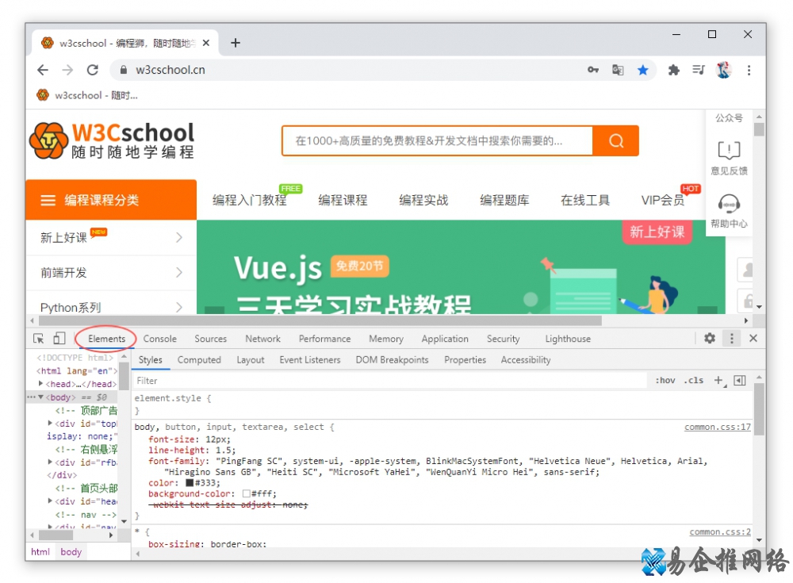Viewport: 793px width, 583px height.
Task: Toggle the .cls classes editor
Action: coord(694,380)
